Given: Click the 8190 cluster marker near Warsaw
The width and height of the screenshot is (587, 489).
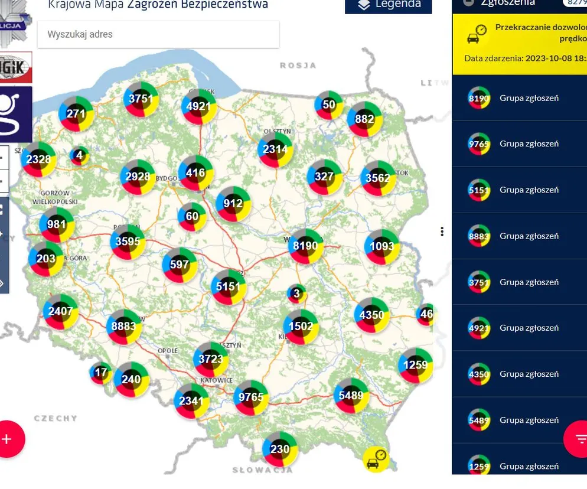Looking at the screenshot, I should click(x=305, y=246).
